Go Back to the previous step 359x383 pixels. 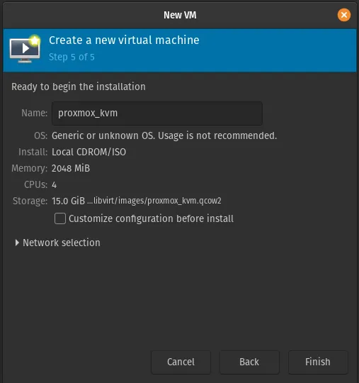click(249, 362)
